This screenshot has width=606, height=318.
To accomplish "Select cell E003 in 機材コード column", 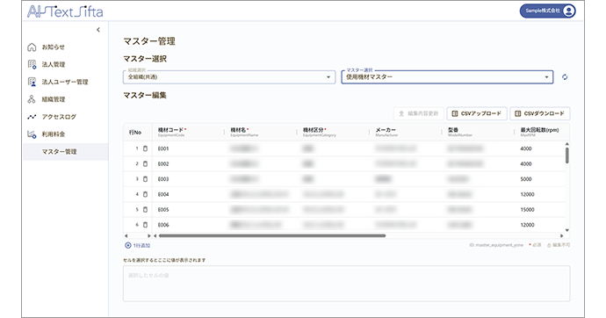I will pyautogui.click(x=188, y=179).
